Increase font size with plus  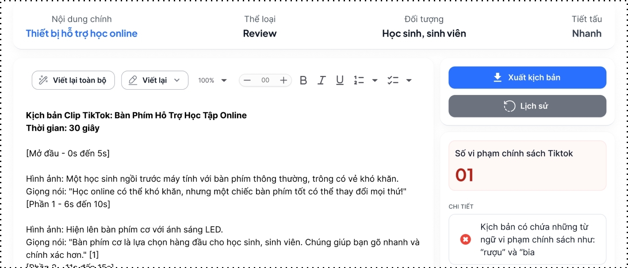[x=283, y=80]
